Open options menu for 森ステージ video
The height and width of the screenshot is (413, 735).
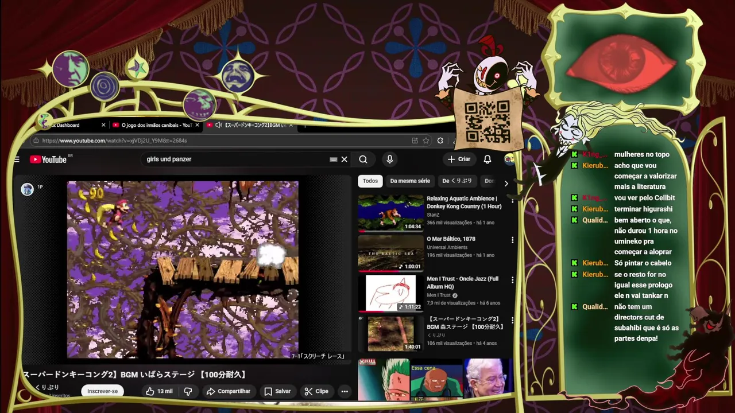(x=512, y=321)
